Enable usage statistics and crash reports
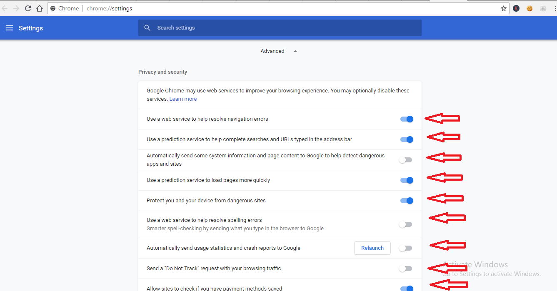 pos(406,248)
